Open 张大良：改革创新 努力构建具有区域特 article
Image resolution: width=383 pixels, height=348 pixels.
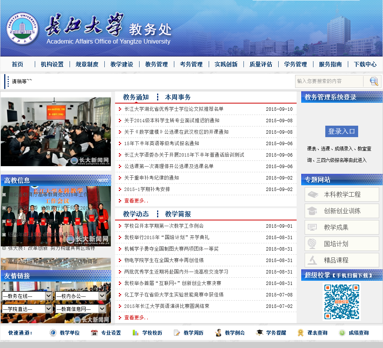(51, 248)
